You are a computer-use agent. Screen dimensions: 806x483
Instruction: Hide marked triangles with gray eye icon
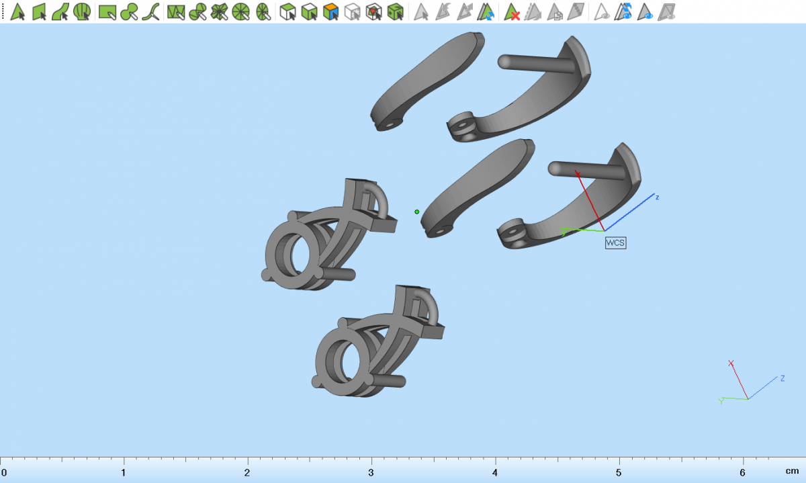coord(602,11)
